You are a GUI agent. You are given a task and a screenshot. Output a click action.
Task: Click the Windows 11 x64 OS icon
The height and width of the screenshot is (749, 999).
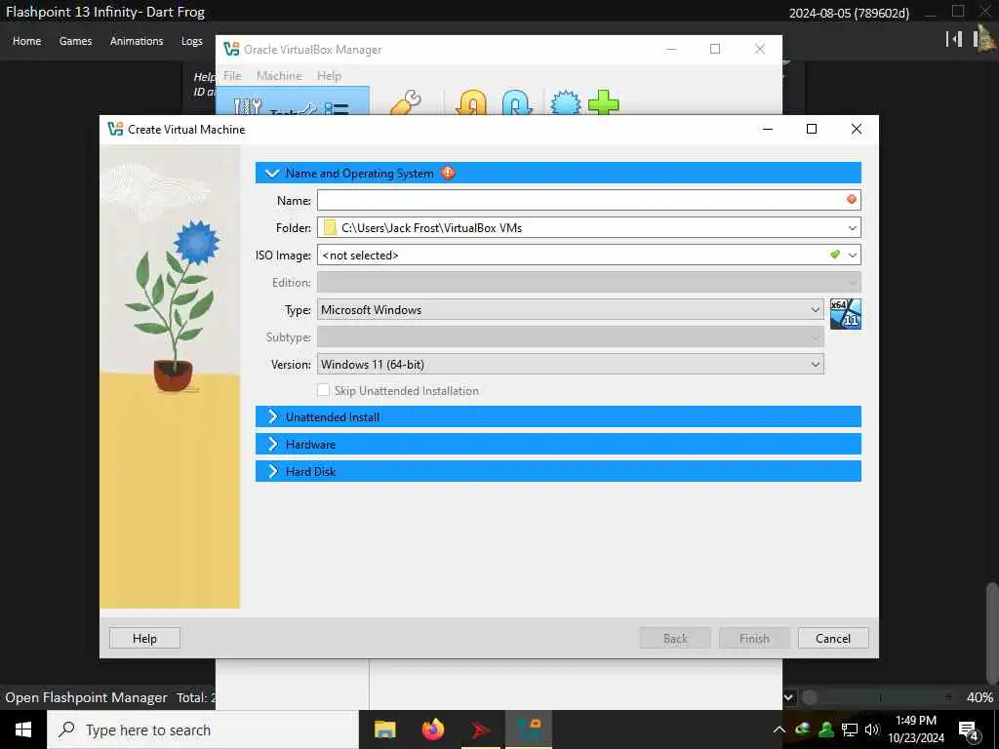click(x=846, y=314)
